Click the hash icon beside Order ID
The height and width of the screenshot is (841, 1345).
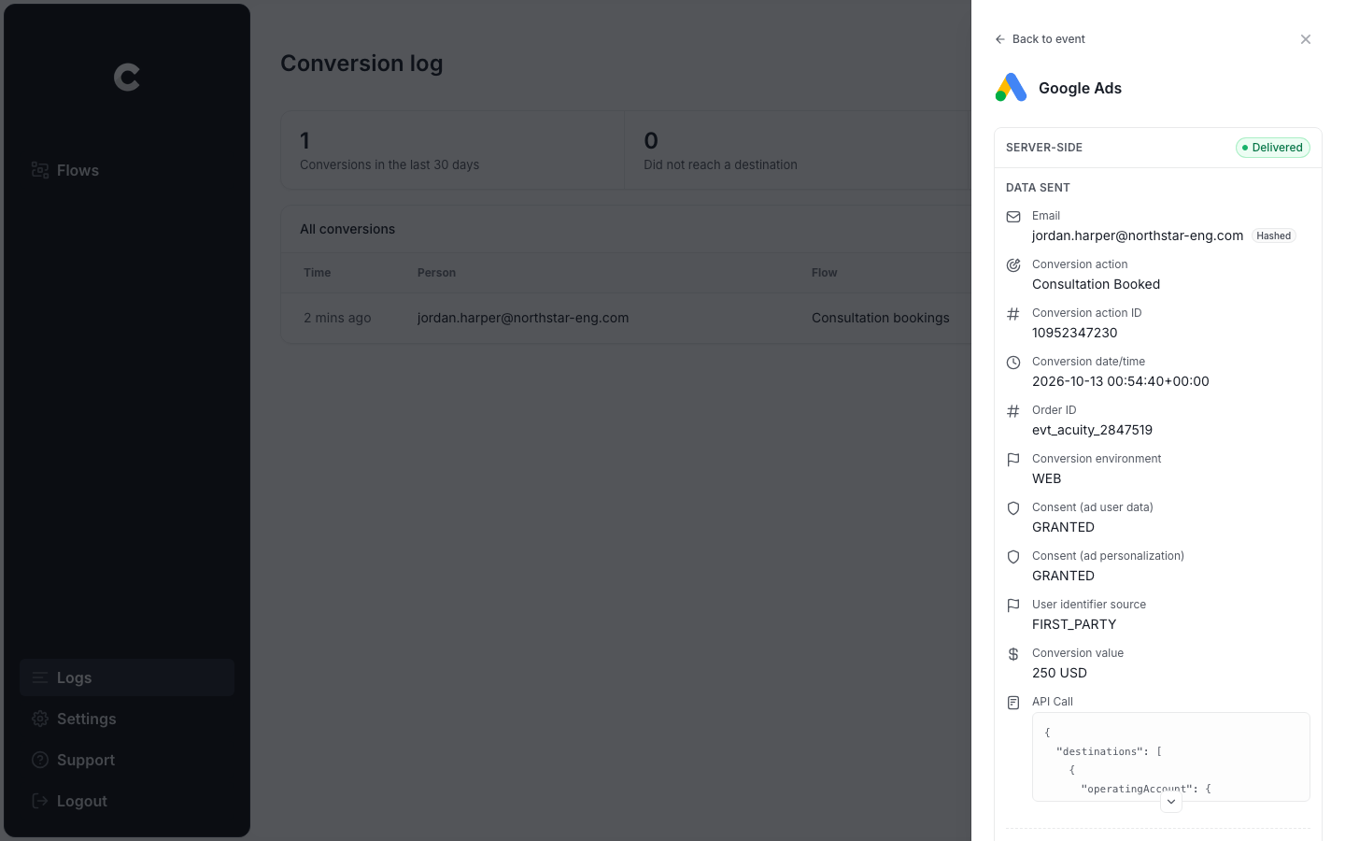pos(1013,411)
